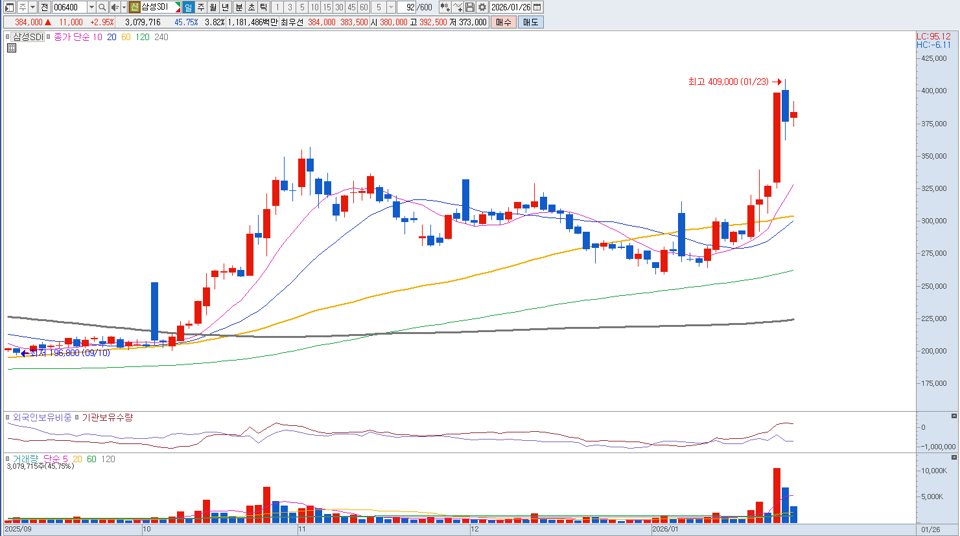Click the add indicator line icon

tap(458, 7)
